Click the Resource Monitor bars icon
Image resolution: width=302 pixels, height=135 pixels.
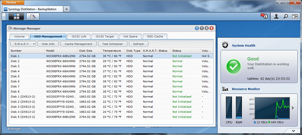pos(225,89)
